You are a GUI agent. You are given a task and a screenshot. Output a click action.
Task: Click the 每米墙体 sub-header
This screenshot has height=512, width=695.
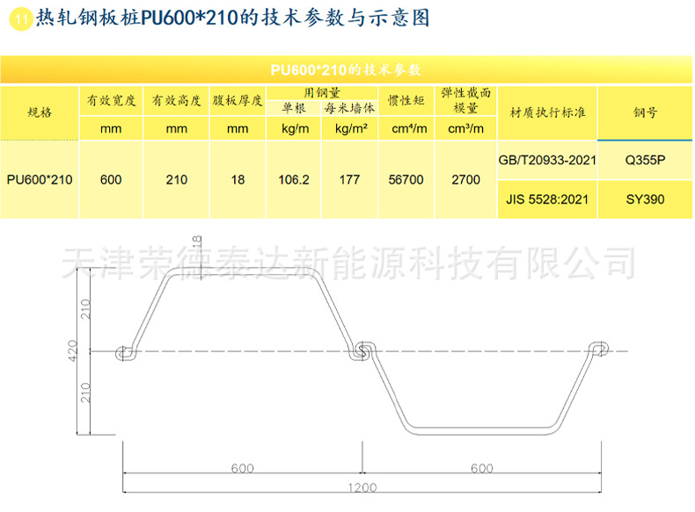(x=349, y=108)
